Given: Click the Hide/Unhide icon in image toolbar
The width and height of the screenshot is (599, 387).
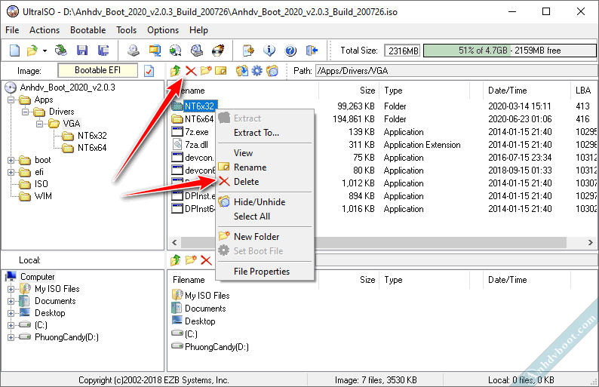Looking at the screenshot, I should 272,71.
